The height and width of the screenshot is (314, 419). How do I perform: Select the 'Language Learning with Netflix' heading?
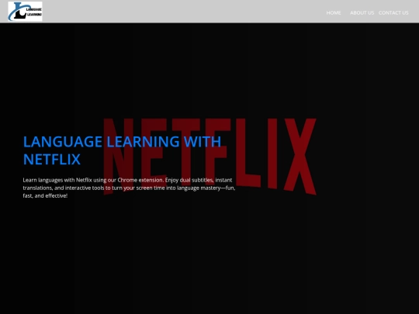tap(122, 150)
